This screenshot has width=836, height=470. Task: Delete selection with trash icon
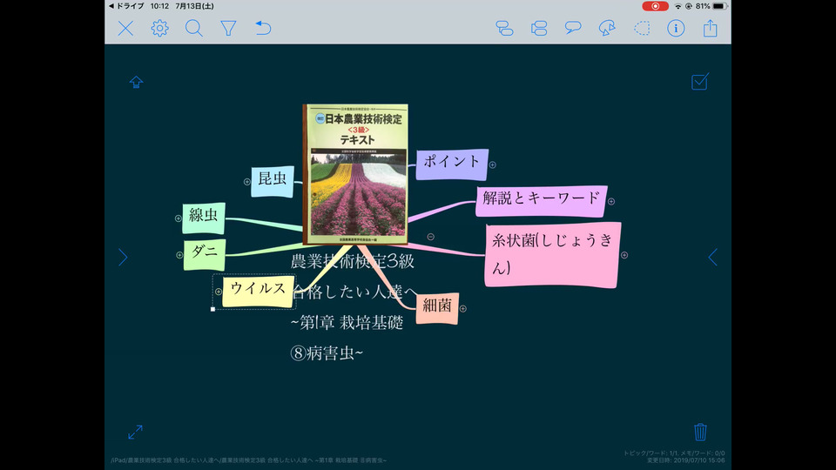tap(700, 432)
